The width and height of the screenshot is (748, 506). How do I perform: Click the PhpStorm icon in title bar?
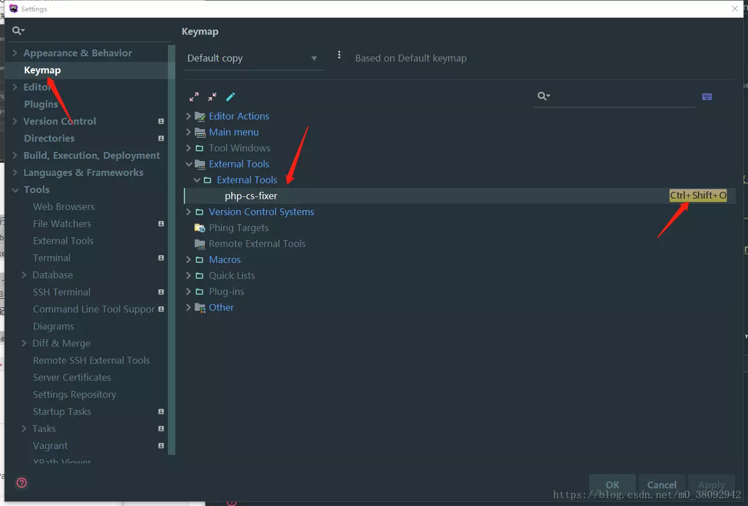[x=14, y=9]
